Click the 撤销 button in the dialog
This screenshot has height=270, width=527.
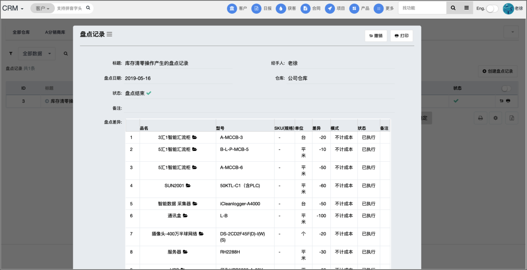point(376,36)
